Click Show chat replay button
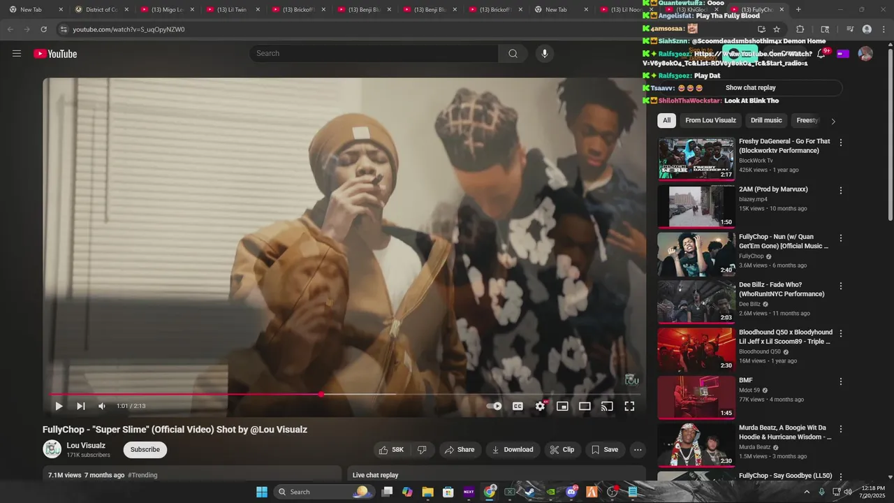 pos(750,88)
